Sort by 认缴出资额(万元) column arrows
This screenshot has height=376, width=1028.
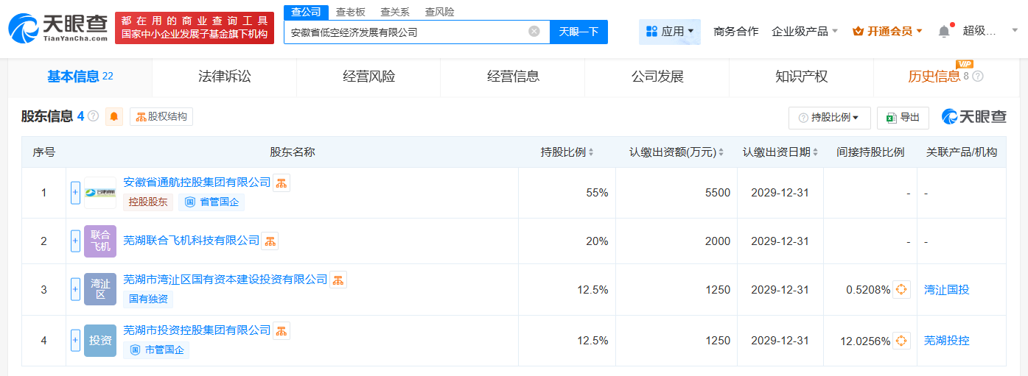click(721, 152)
